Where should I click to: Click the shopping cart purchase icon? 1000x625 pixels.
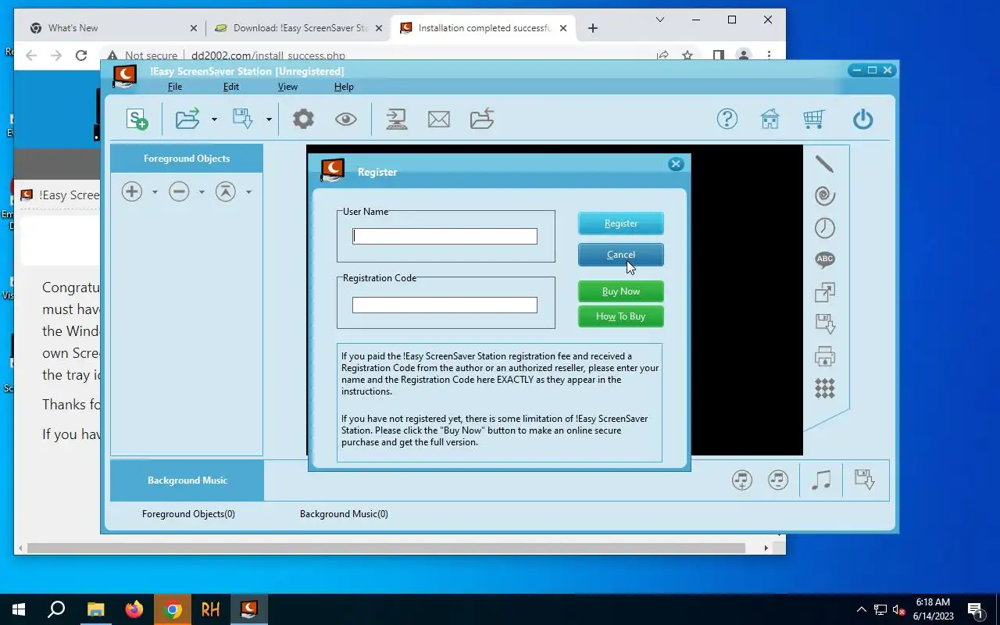(x=814, y=119)
